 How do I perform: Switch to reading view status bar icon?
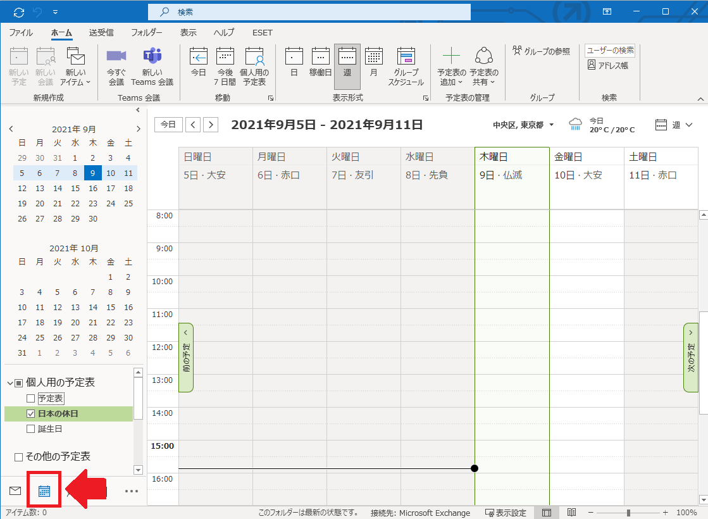point(571,512)
